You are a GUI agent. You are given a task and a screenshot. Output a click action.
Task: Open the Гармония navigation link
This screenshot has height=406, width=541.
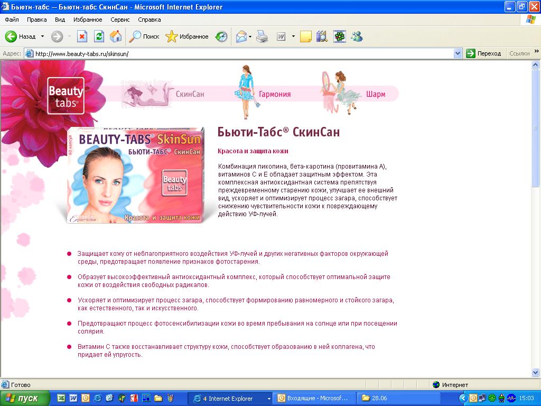275,94
